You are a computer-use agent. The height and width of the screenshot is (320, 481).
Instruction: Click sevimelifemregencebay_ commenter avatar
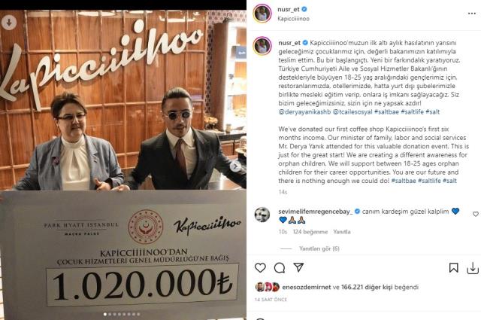pyautogui.click(x=262, y=215)
